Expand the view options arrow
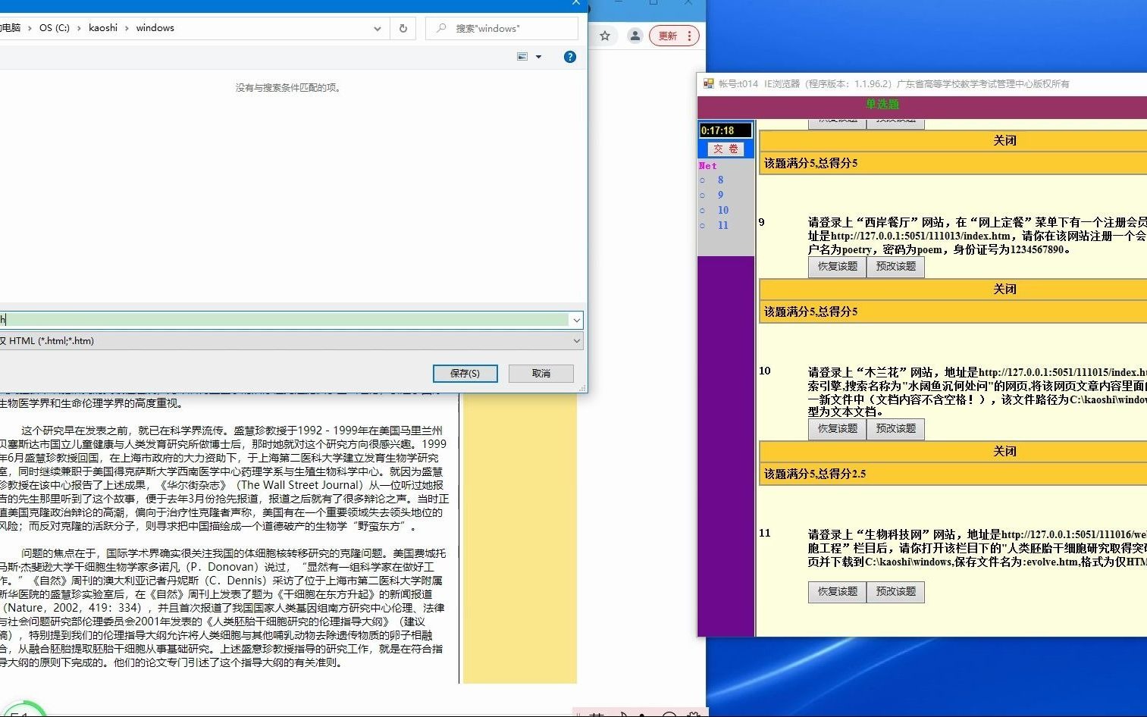Viewport: 1147px width, 717px height. (539, 57)
